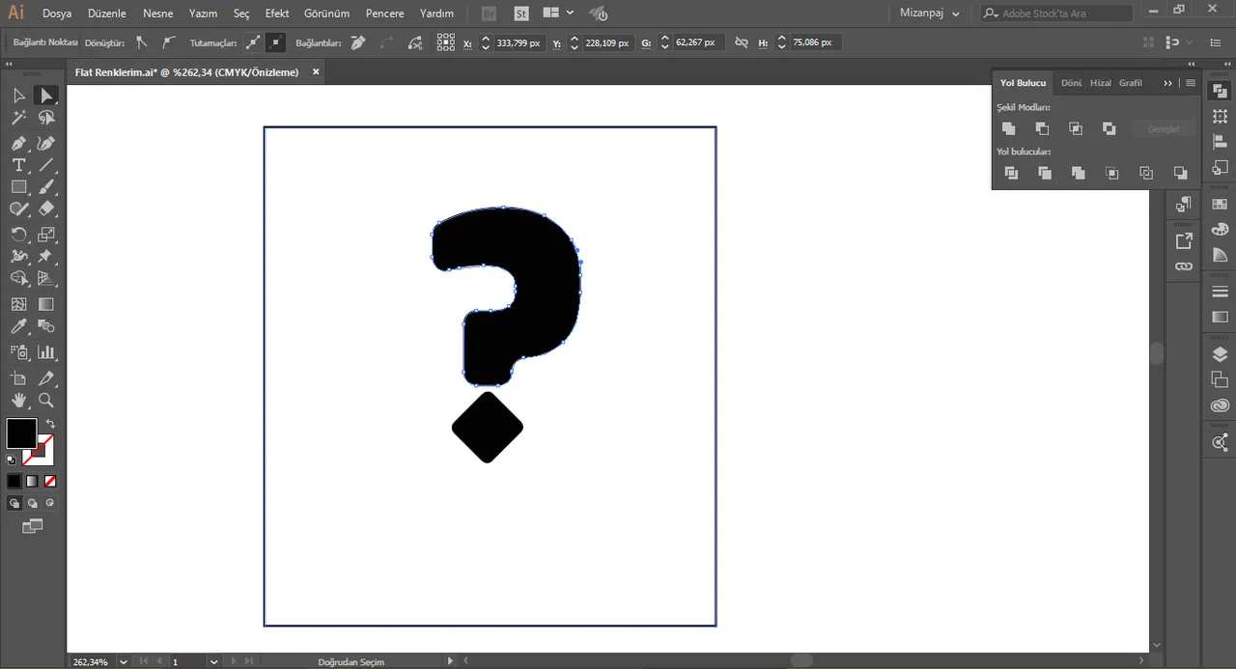
Task: Select the Magic Wand tool
Action: pyautogui.click(x=19, y=118)
